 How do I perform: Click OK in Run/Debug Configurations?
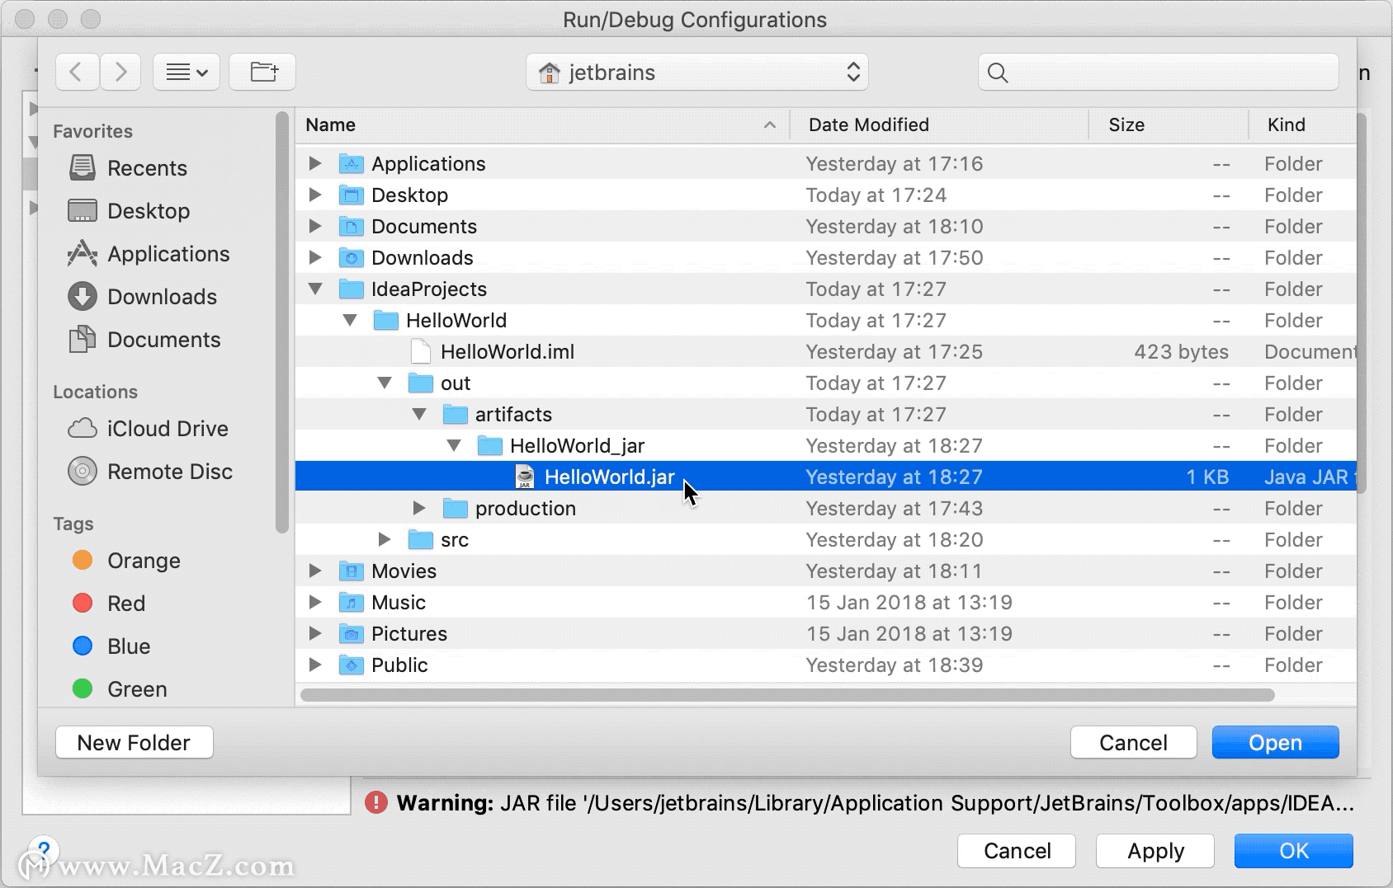point(1293,851)
